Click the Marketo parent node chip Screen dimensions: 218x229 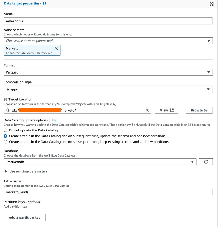pyautogui.click(x=32, y=51)
